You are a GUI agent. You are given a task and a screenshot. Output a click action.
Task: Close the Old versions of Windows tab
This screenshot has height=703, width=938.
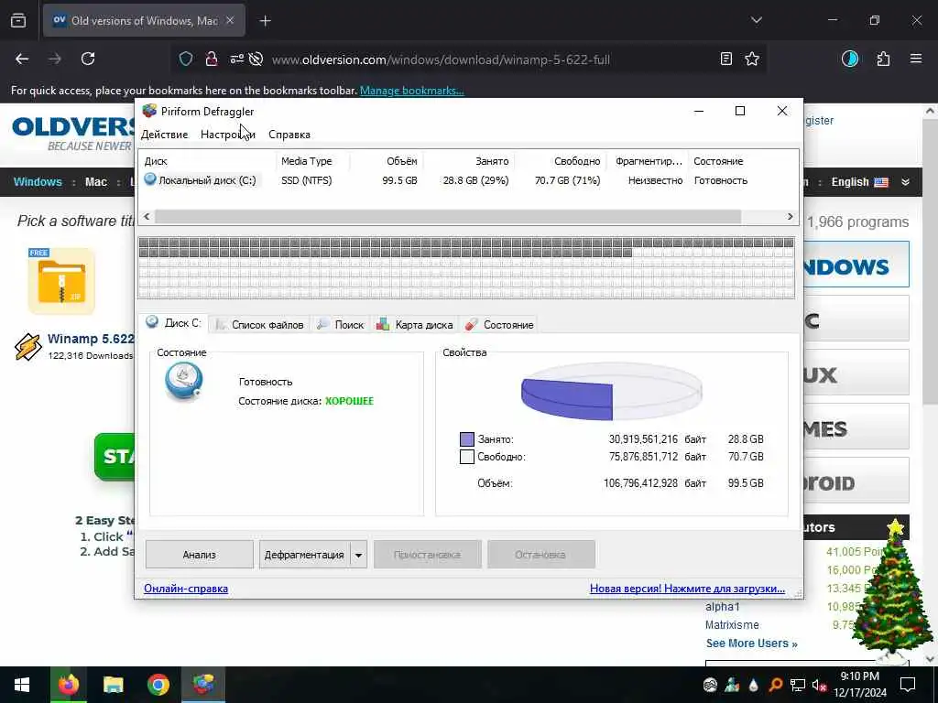[230, 20]
